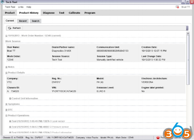The width and height of the screenshot is (194, 140).
Task: Click the user name value Brad TT in Work Session
Action: (11, 51)
